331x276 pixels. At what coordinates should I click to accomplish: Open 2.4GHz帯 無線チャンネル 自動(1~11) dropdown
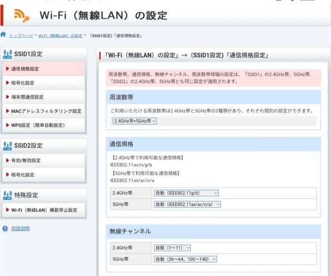click(x=172, y=248)
